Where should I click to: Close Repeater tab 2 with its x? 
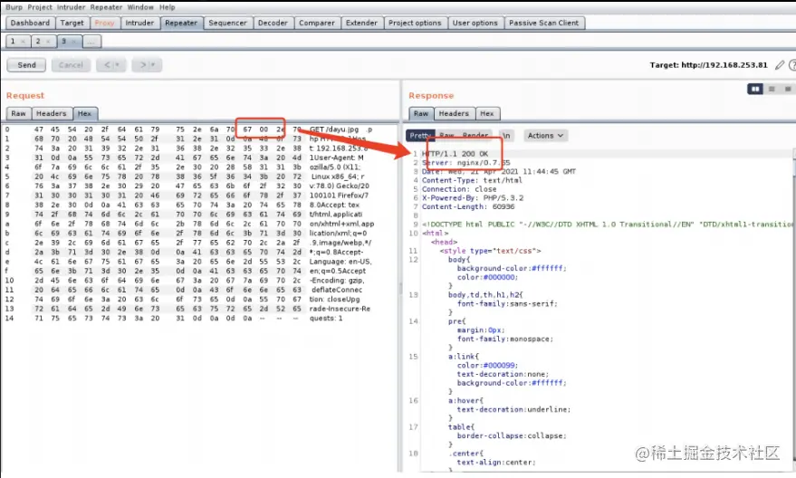(x=48, y=42)
